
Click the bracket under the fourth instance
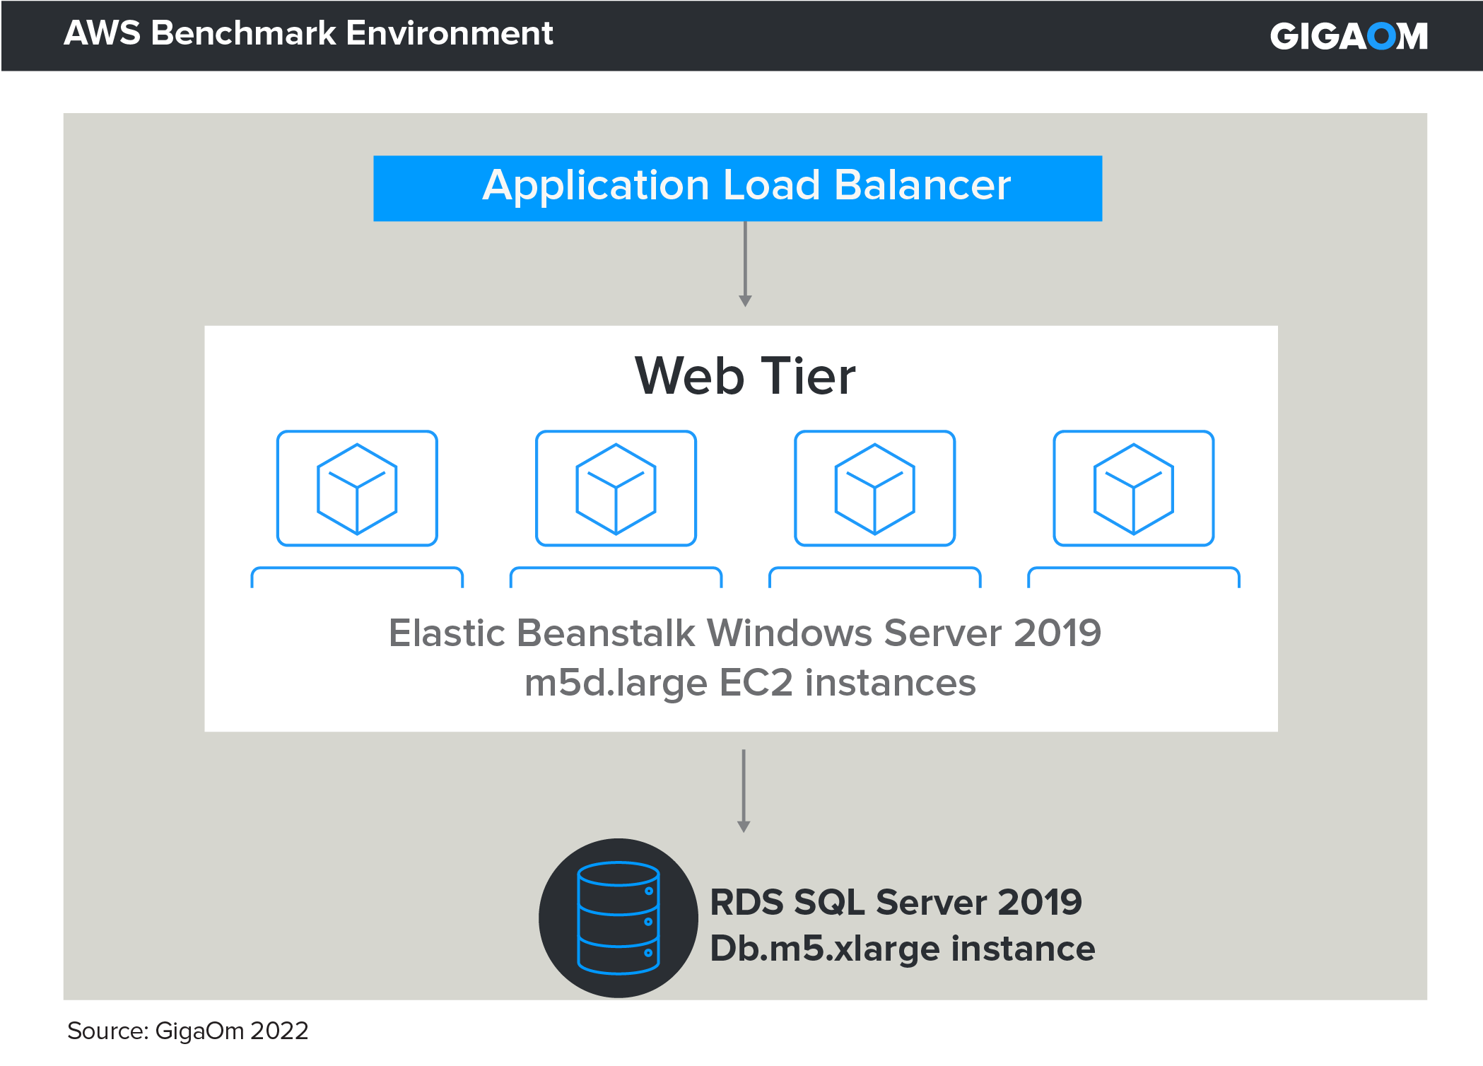pyautogui.click(x=1133, y=568)
